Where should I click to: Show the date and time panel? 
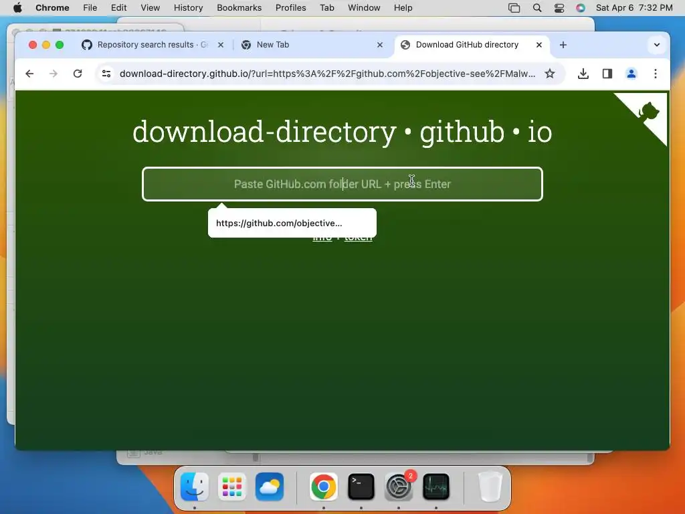634,8
